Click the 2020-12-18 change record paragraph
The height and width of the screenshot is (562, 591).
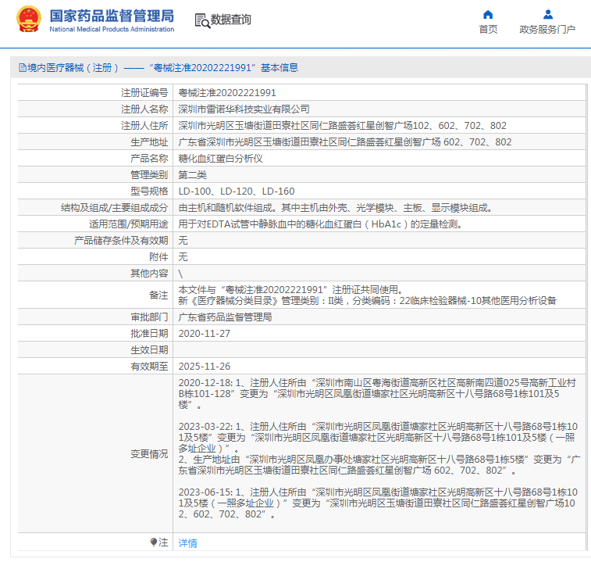click(377, 394)
